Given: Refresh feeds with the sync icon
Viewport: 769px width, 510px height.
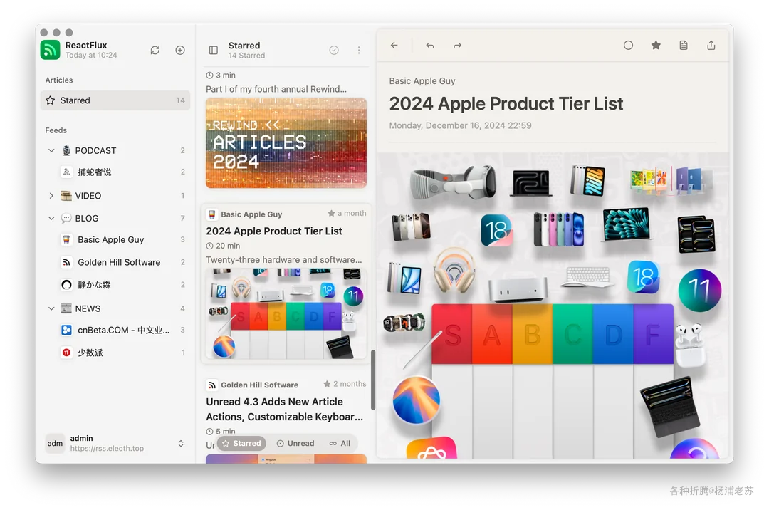Looking at the screenshot, I should tap(155, 50).
